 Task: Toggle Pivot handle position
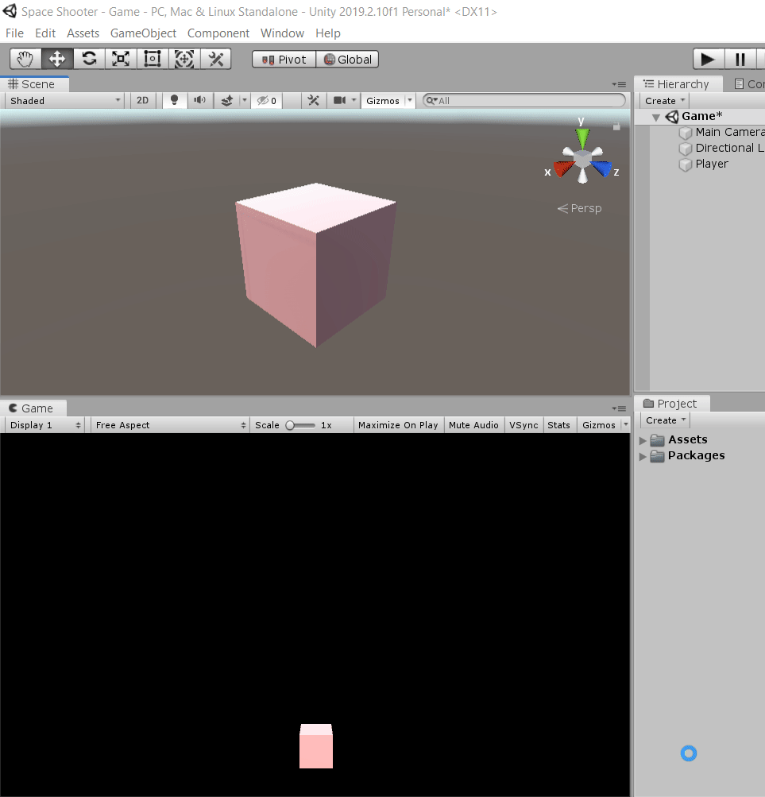[x=284, y=60]
